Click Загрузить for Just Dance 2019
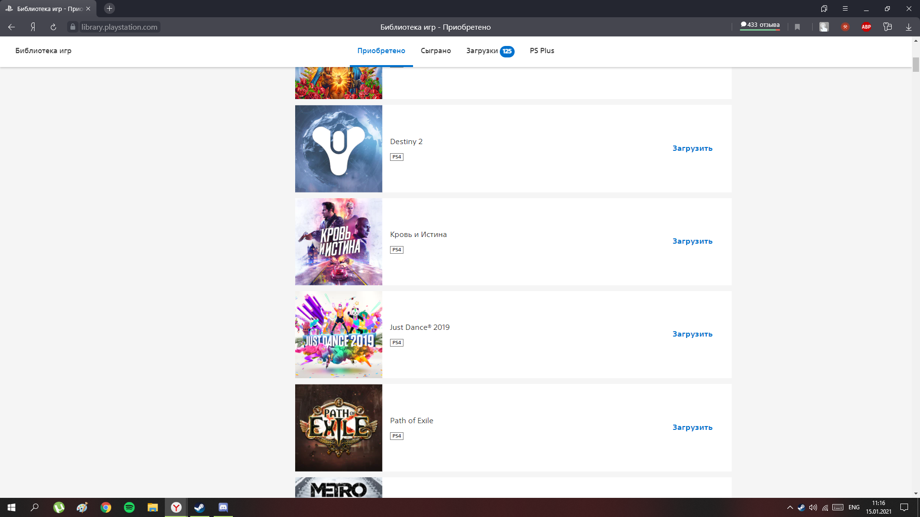Screen dimensions: 920x517 point(692,334)
